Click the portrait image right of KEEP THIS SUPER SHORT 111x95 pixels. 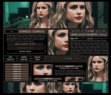pyautogui.click(x=98, y=69)
